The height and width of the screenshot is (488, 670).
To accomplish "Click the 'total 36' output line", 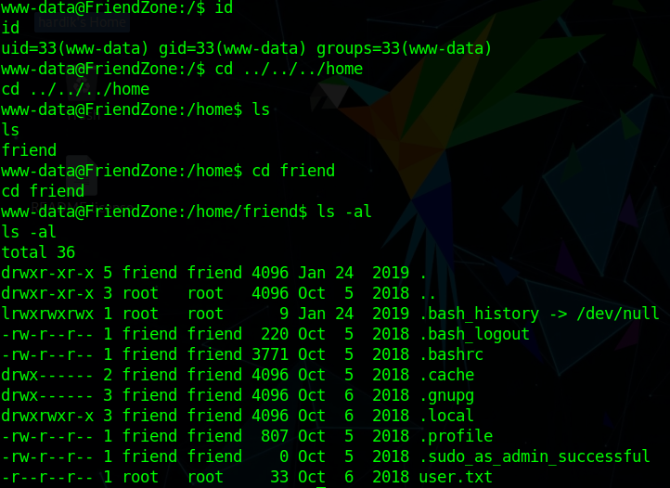I will [38, 252].
